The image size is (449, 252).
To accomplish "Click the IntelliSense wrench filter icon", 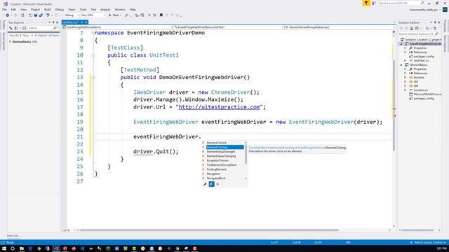I will pyautogui.click(x=205, y=184).
